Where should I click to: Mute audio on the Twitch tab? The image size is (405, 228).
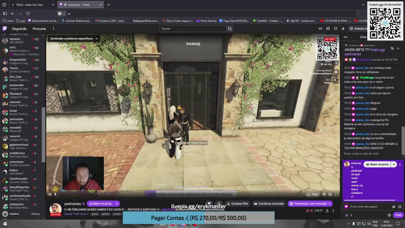tap(65, 5)
